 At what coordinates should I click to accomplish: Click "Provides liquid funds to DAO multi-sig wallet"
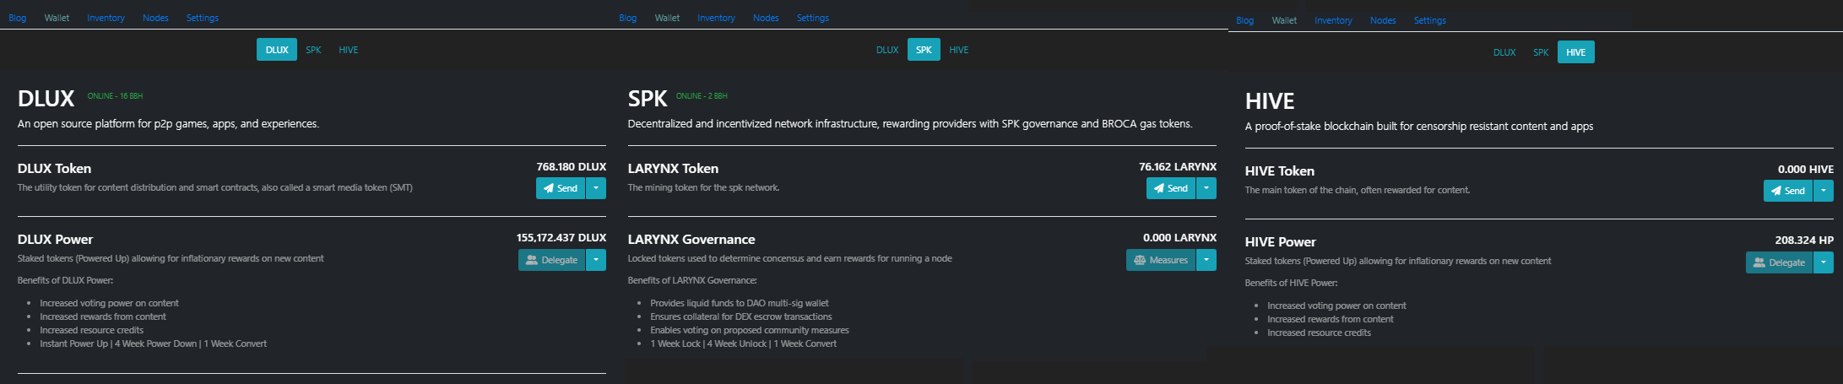point(740,303)
